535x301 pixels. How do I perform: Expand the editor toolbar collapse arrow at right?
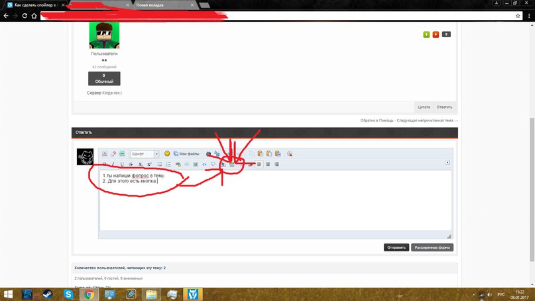448,162
